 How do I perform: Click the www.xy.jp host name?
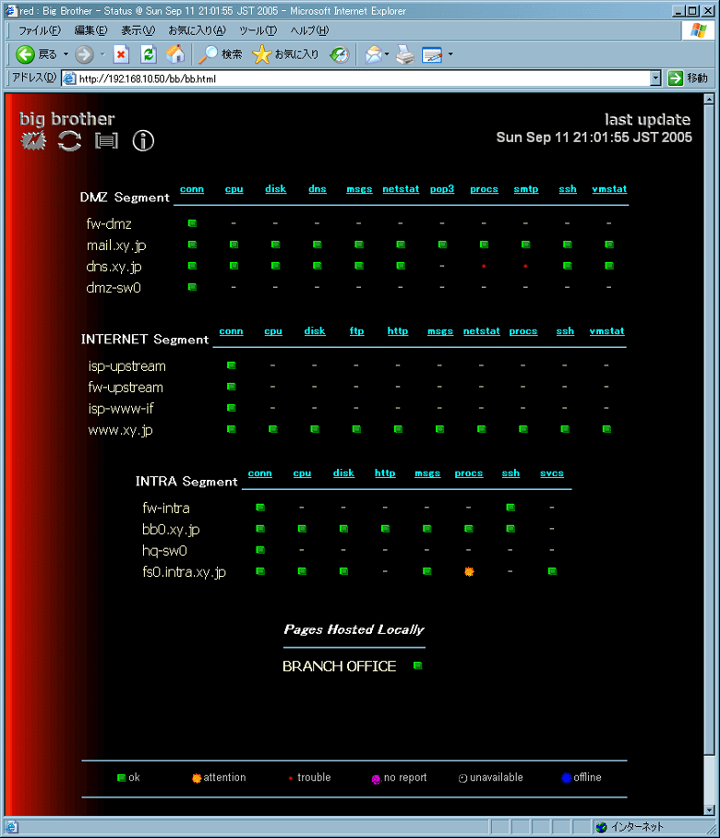[120, 430]
